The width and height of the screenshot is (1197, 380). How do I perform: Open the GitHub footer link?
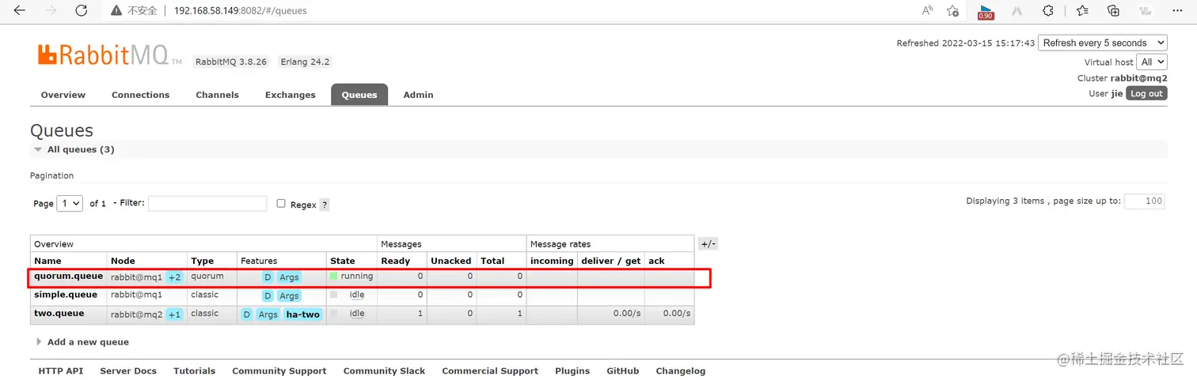coord(623,371)
